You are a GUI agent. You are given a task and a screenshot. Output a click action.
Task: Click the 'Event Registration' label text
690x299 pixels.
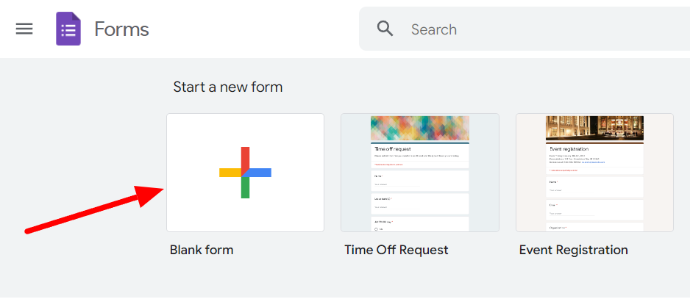pyautogui.click(x=573, y=250)
